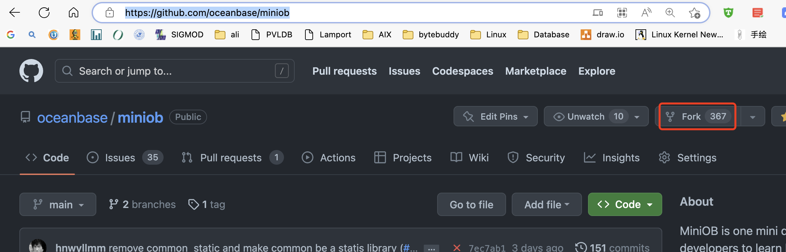Open the Database bookmarks folder
Screen dimensions: 786x252
pos(544,34)
